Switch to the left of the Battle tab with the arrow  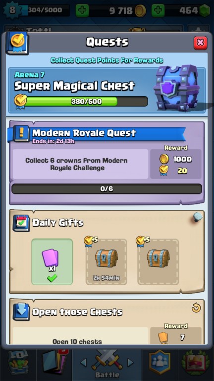coord(83,363)
